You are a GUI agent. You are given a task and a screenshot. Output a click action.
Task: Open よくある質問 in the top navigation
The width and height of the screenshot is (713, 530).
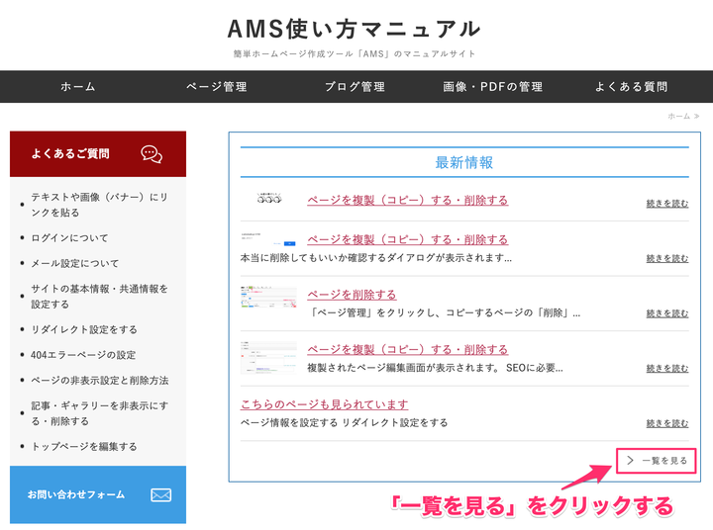[631, 87]
